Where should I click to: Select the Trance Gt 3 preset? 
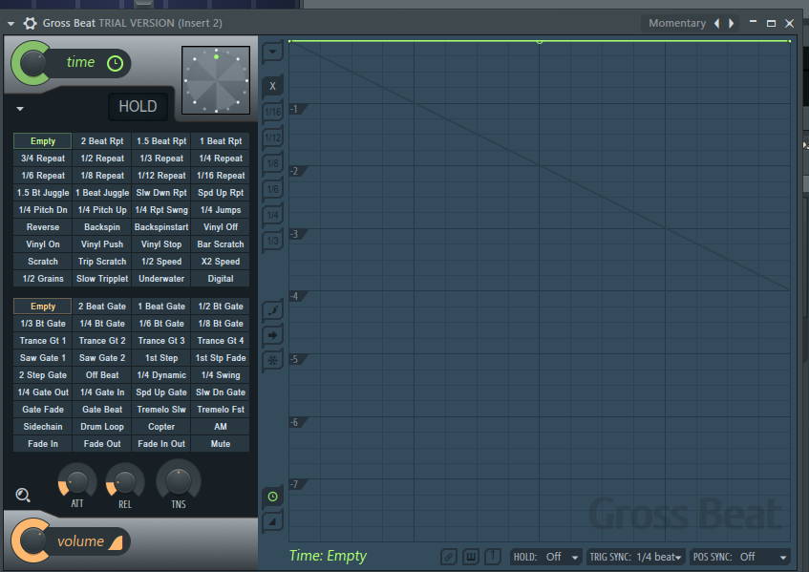click(x=161, y=341)
